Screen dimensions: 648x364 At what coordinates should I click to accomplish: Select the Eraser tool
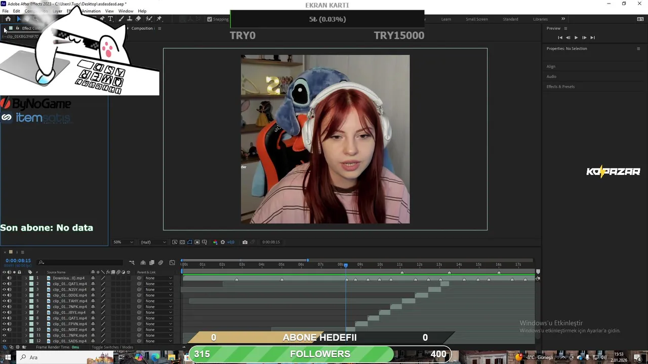[x=138, y=19]
